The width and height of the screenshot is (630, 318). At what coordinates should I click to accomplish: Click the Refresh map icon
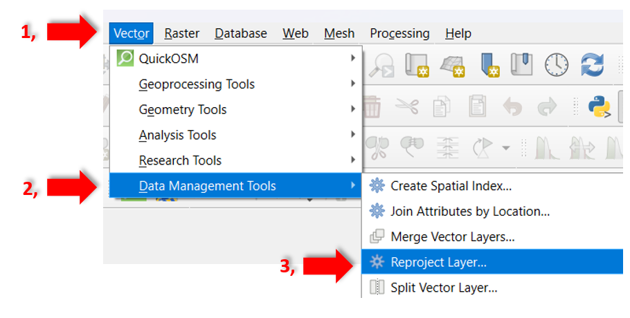592,64
